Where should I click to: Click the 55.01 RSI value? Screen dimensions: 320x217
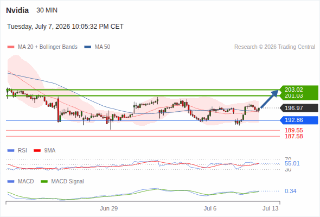(292, 163)
